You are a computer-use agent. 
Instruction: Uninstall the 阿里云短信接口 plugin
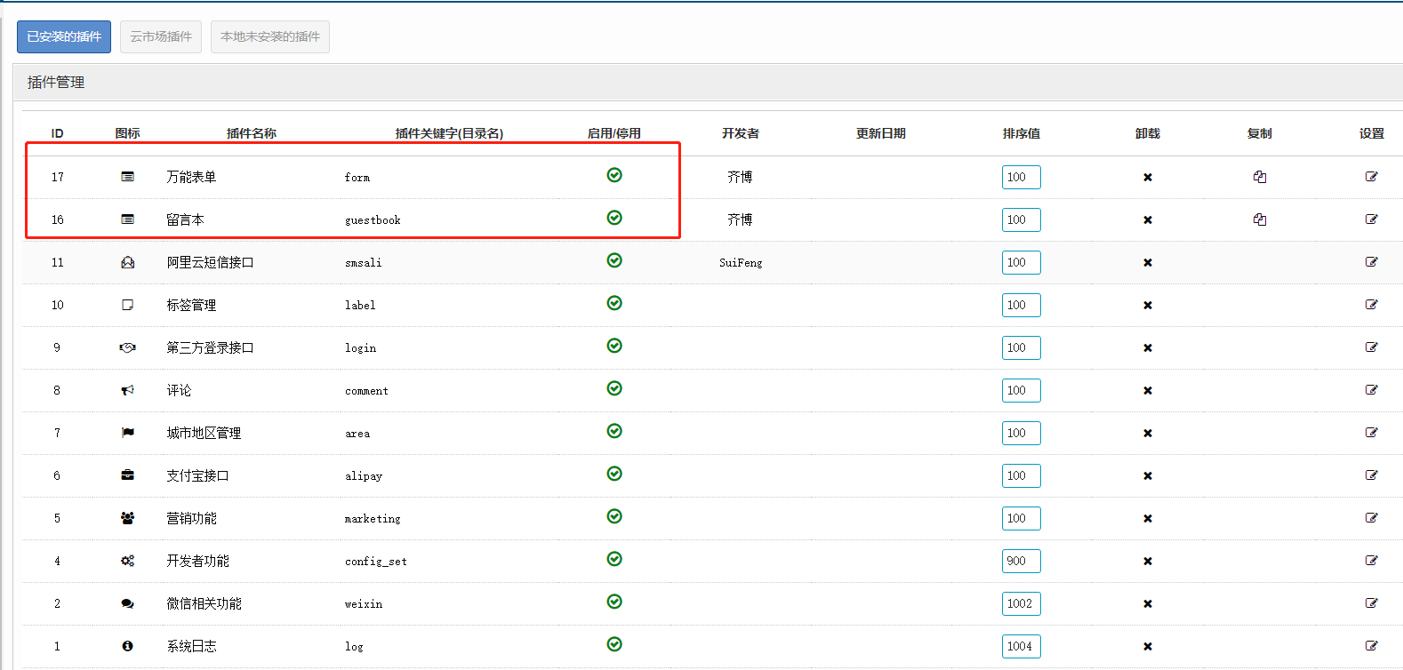click(1147, 263)
